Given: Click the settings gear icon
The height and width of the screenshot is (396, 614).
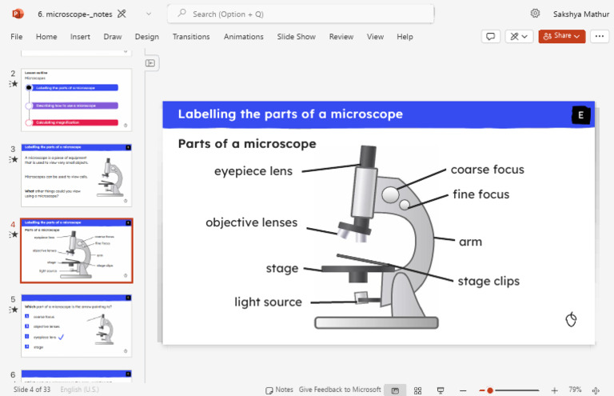Looking at the screenshot, I should click(x=535, y=14).
